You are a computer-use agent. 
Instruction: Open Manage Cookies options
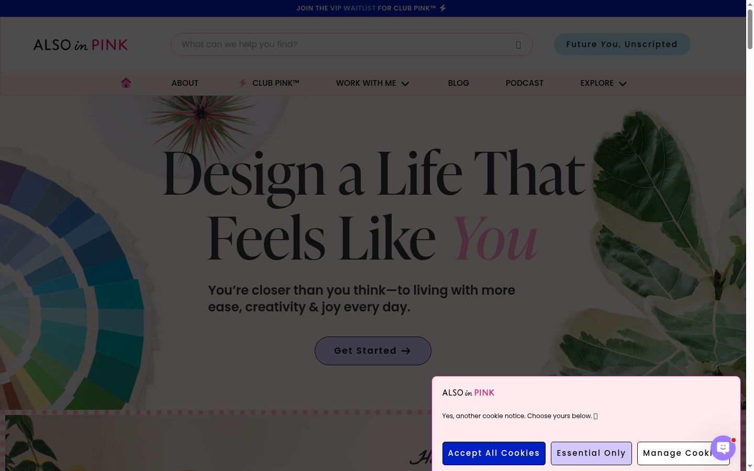coord(683,453)
